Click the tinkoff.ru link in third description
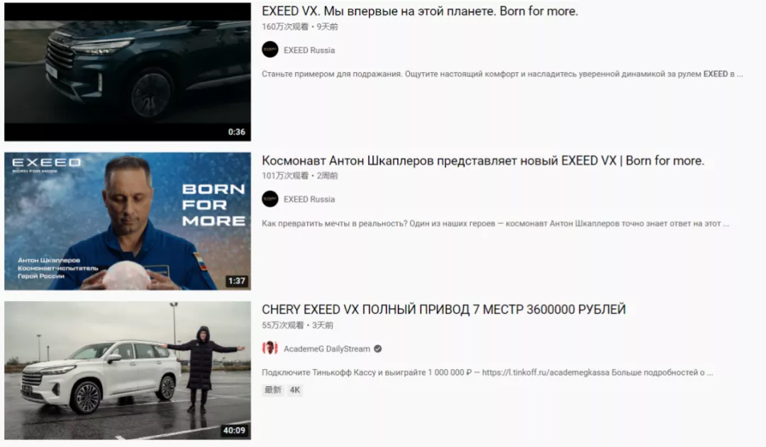This screenshot has height=447, width=766. coord(545,373)
